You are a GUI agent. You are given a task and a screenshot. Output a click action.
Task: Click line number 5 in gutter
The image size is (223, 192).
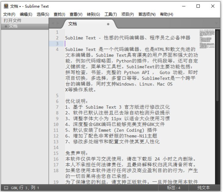[57, 96]
